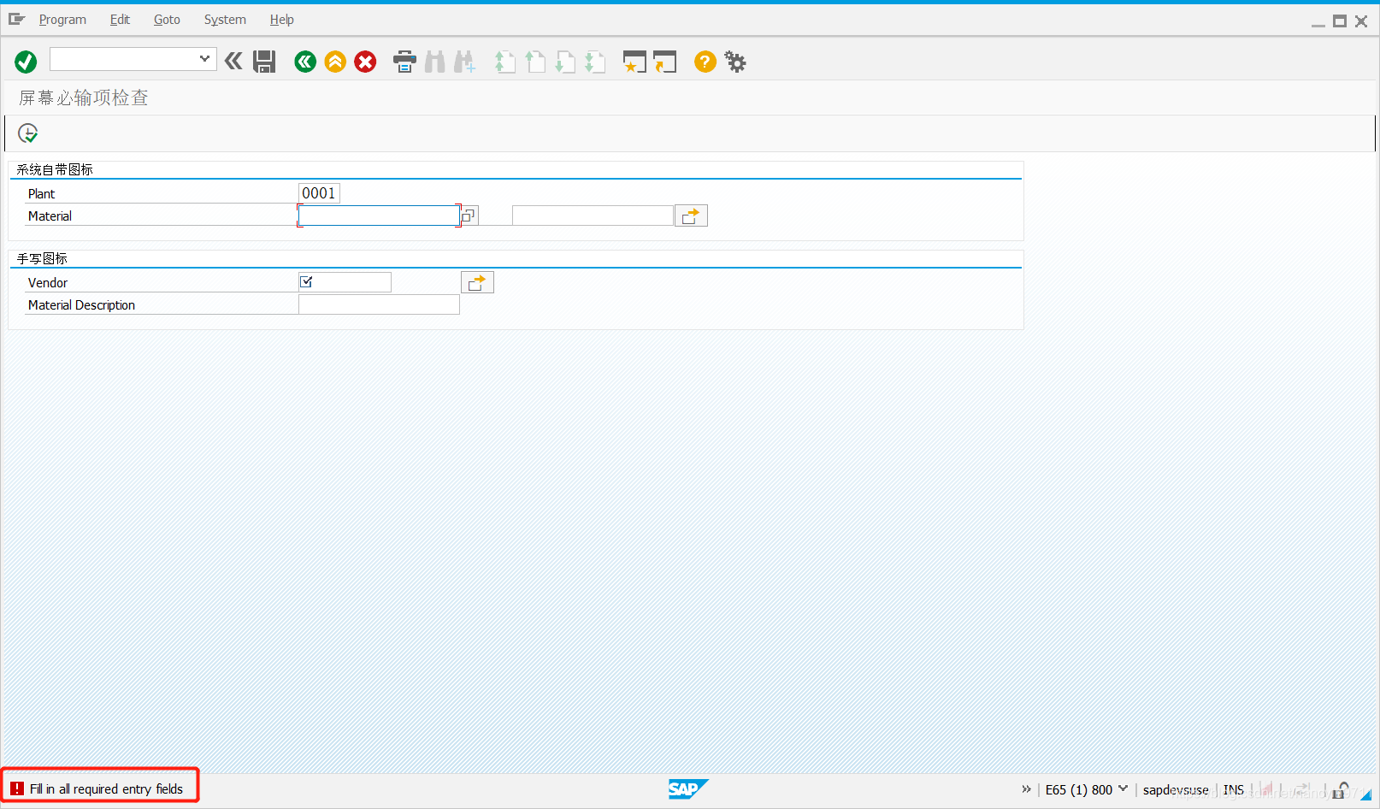Create a shortcut with the star icon

[x=634, y=61]
